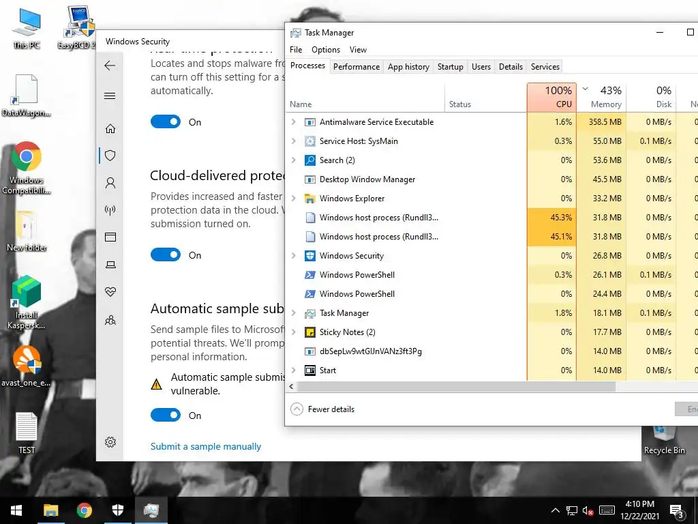This screenshot has height=524, width=698.
Task: Switch to App history tab
Action: [408, 67]
